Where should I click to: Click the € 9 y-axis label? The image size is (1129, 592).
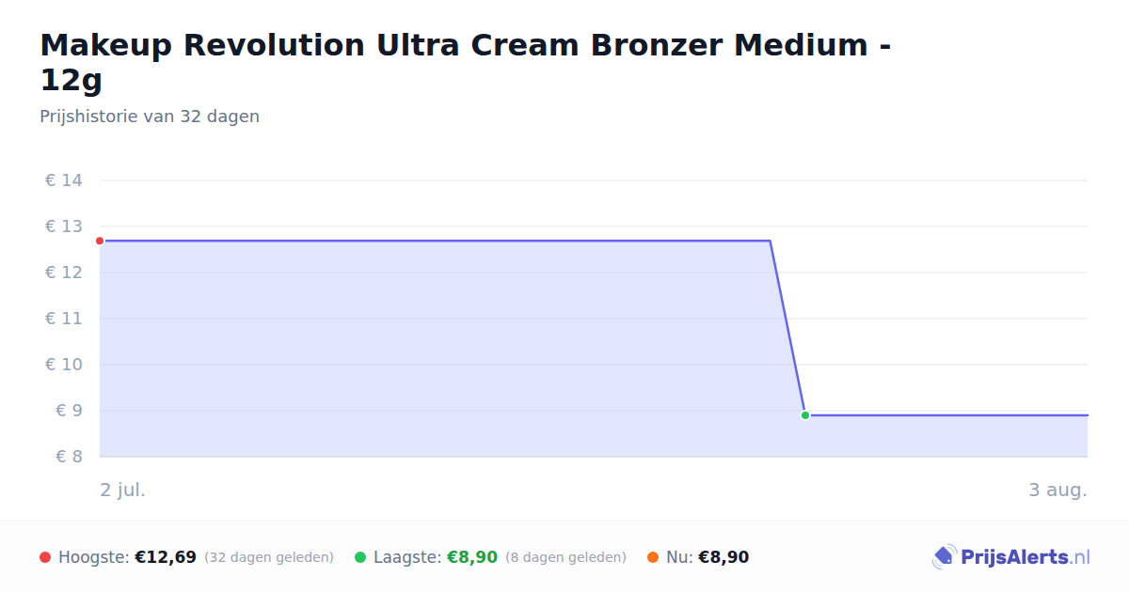69,411
